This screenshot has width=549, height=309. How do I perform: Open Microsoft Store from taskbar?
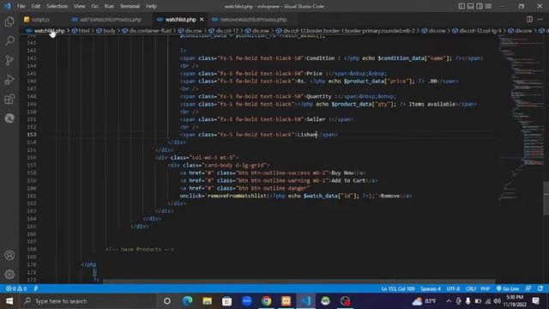point(226,301)
